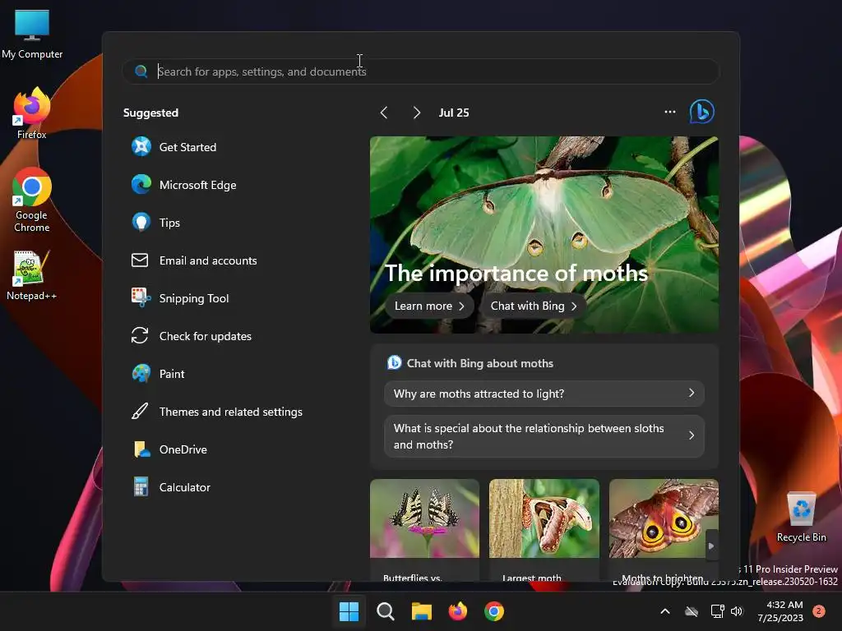The width and height of the screenshot is (842, 631).
Task: Open Moths to brighten thumbnail card
Action: tap(664, 530)
